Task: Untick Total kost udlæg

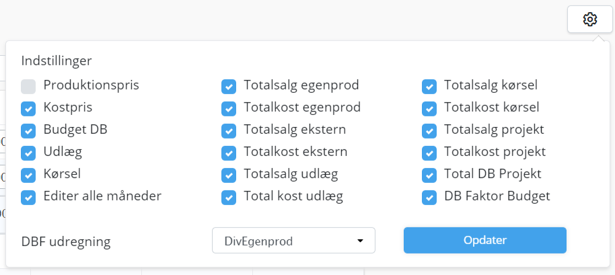Action: click(229, 198)
